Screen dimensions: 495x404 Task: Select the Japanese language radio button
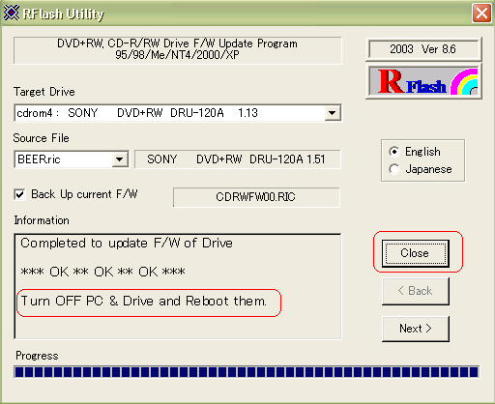point(394,169)
